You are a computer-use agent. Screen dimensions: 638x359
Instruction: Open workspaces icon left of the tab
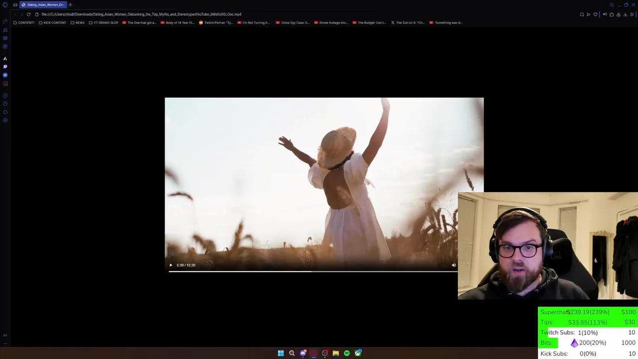point(15,4)
